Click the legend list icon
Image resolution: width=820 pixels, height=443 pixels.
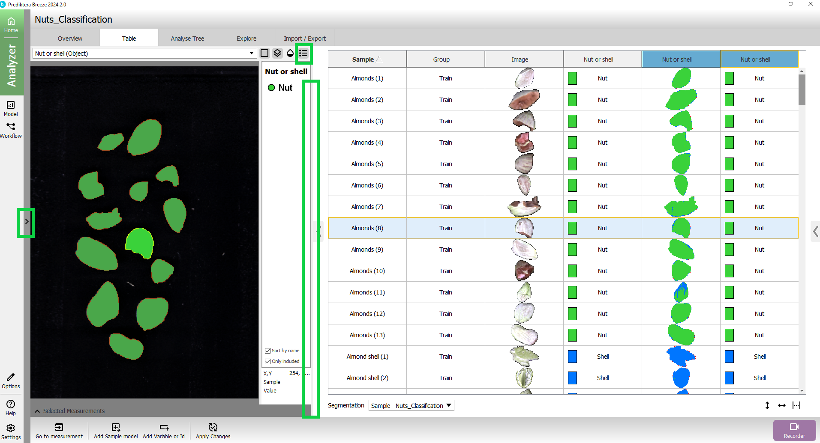click(303, 53)
